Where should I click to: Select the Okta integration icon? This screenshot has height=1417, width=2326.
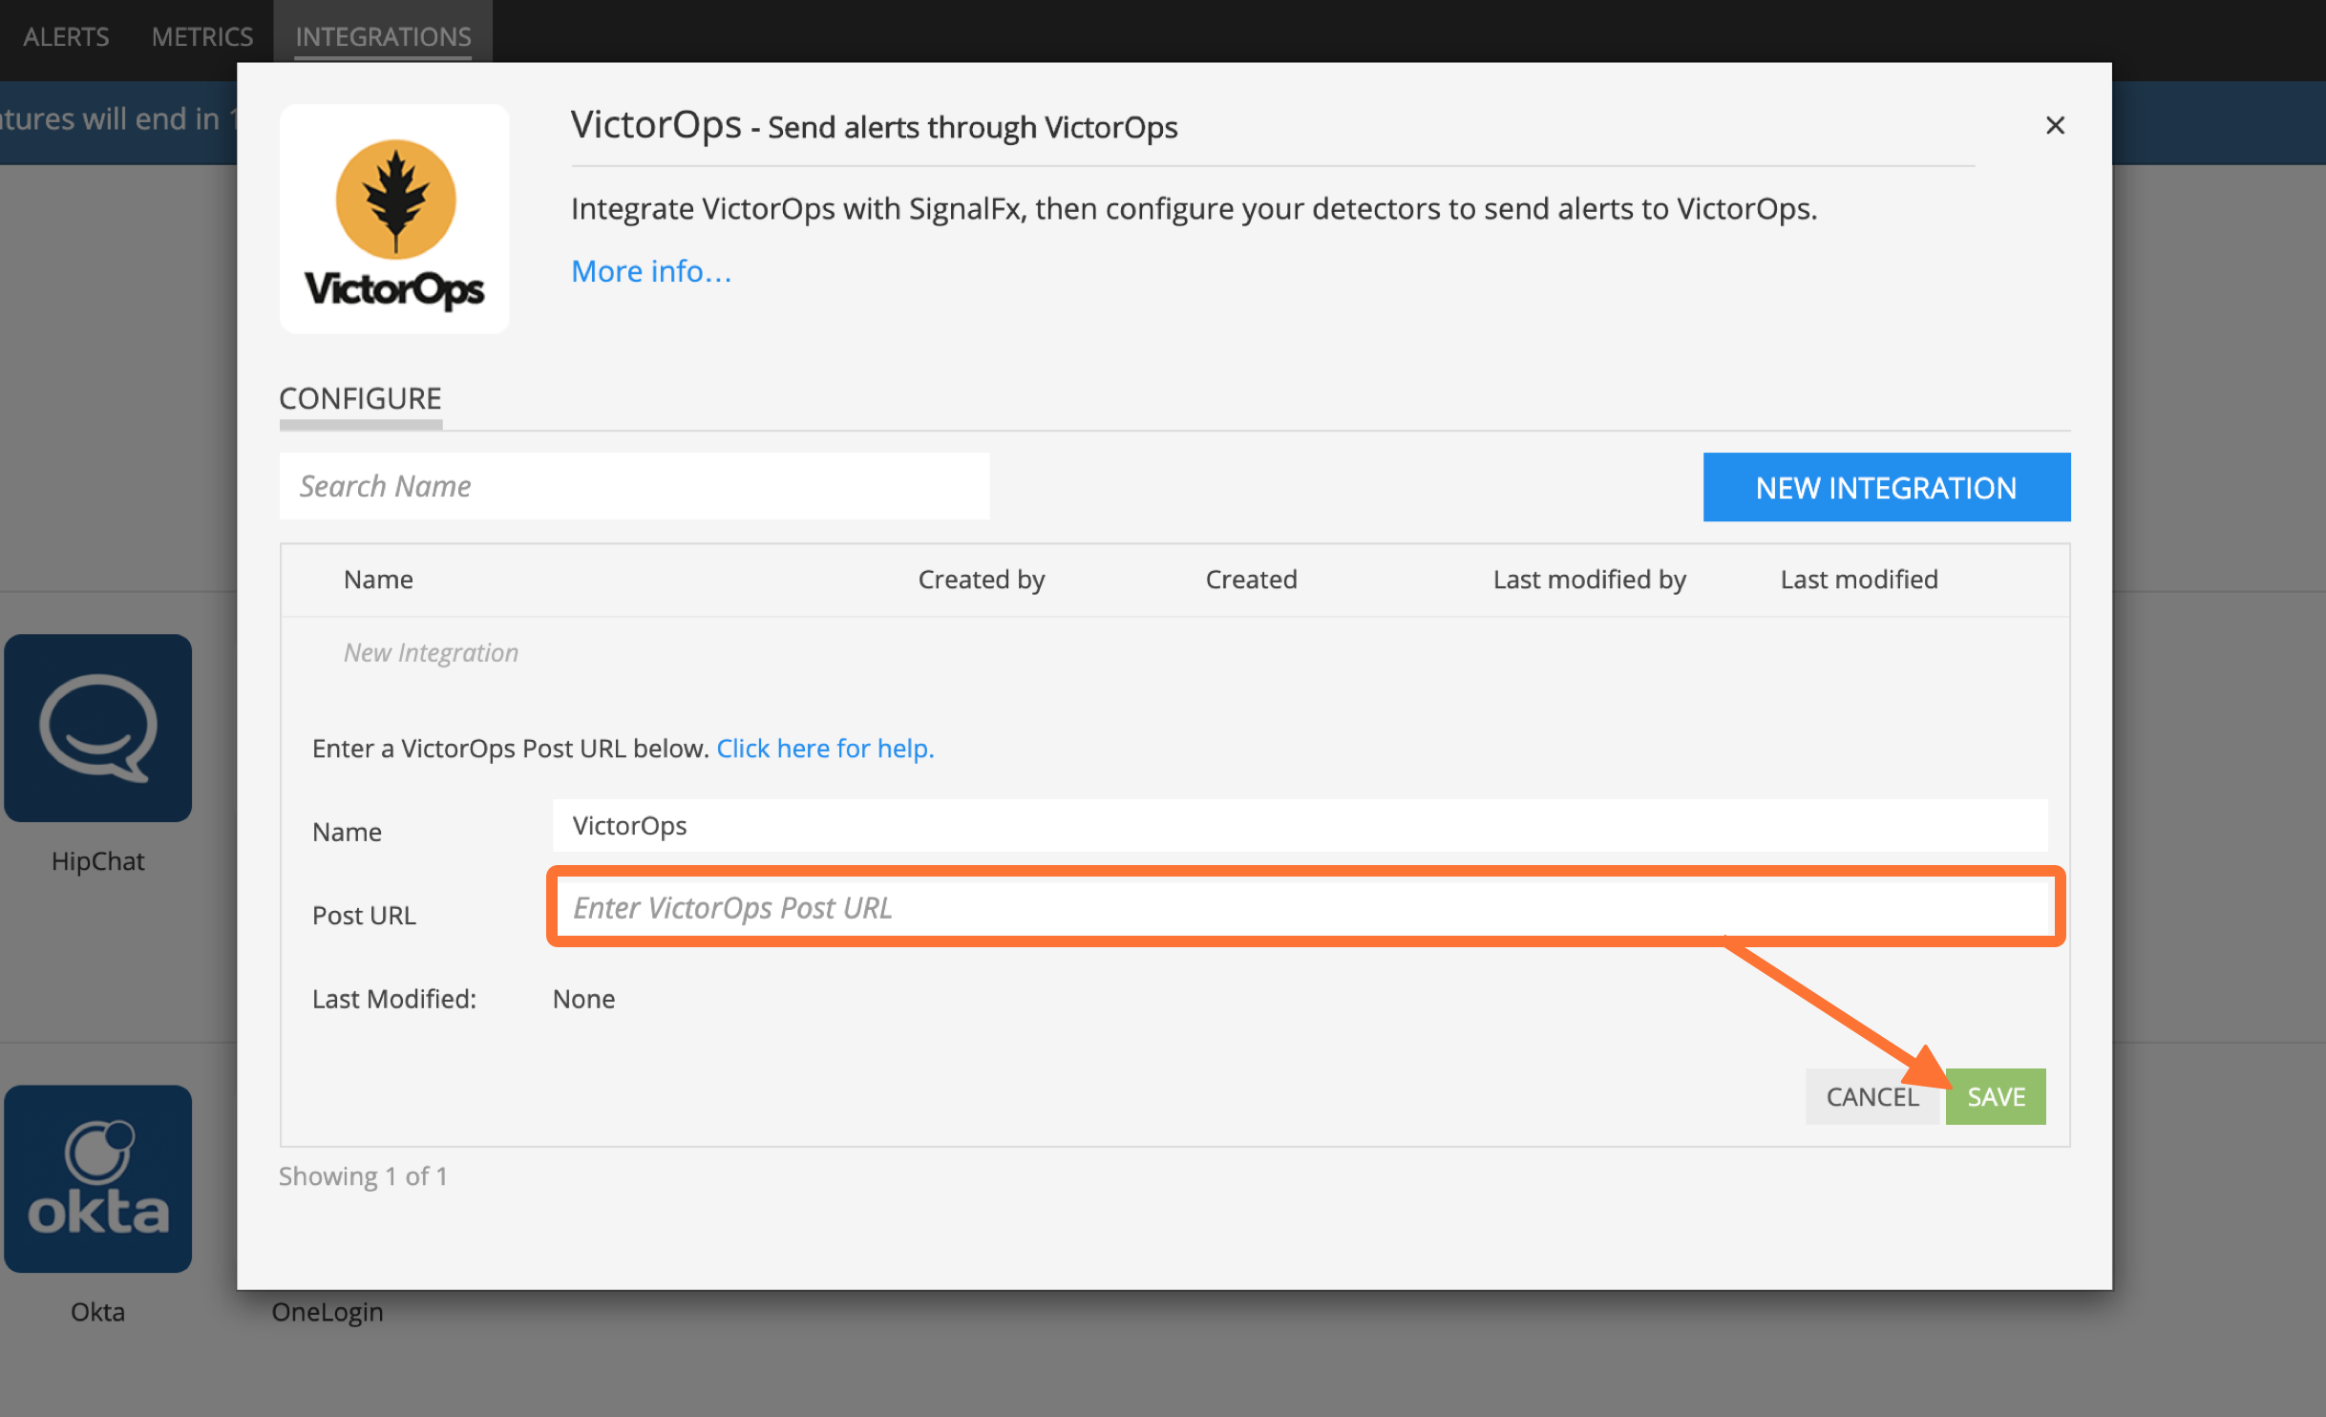click(x=97, y=1180)
